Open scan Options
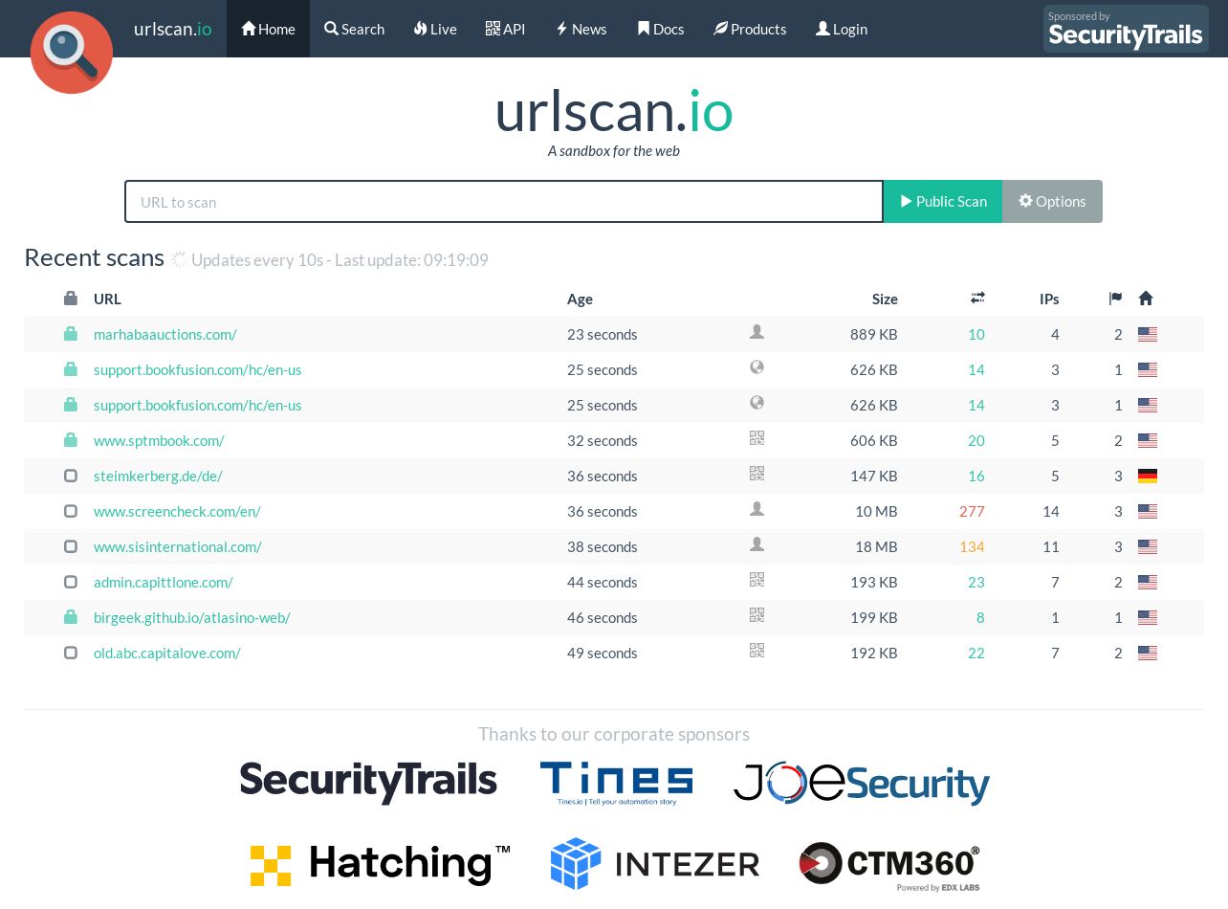This screenshot has width=1228, height=909. [x=1052, y=202]
